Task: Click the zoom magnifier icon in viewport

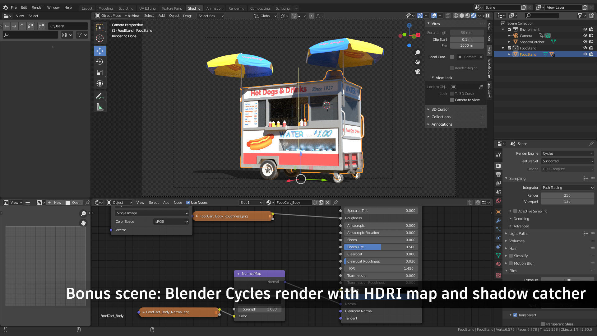Action: click(x=418, y=53)
